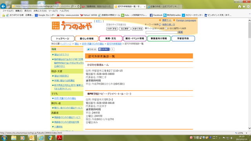Open the Facebook bookmark
The image size is (251, 141).
click(x=156, y=15)
